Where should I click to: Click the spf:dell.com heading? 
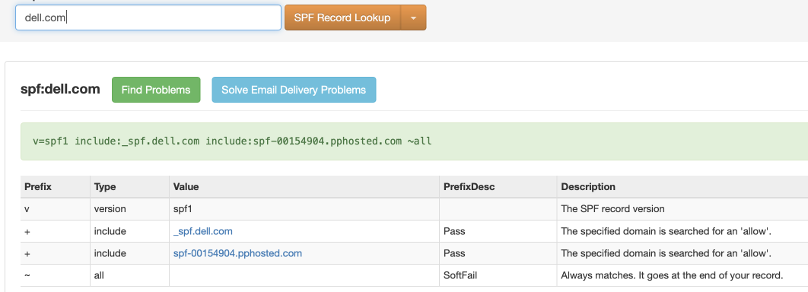(x=60, y=89)
